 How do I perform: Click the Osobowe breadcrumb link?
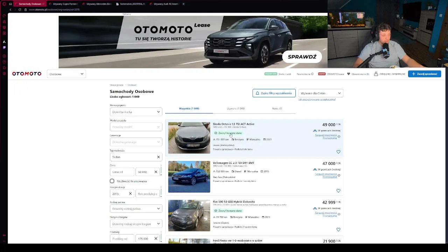pos(132,85)
